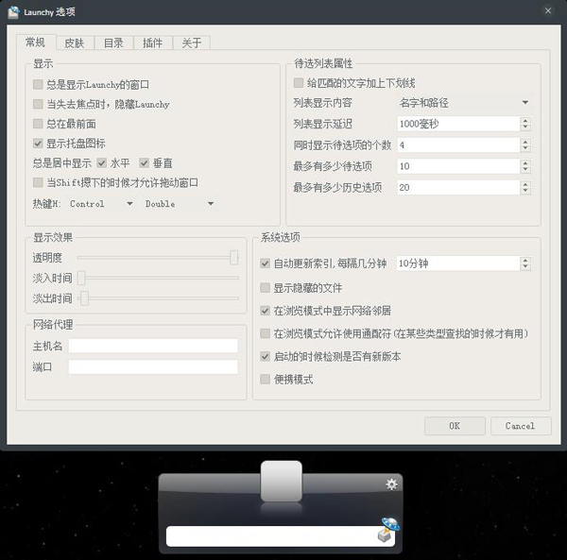Increase 同时显示待选项的个数 spinner
This screenshot has width=567, height=560.
(525, 142)
